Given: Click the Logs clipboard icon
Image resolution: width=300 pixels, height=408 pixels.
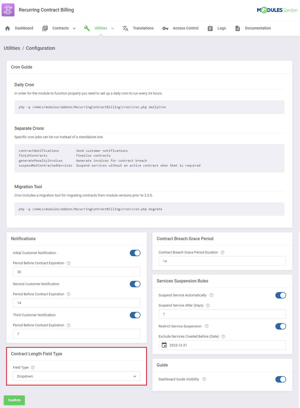Looking at the screenshot, I should click(210, 28).
